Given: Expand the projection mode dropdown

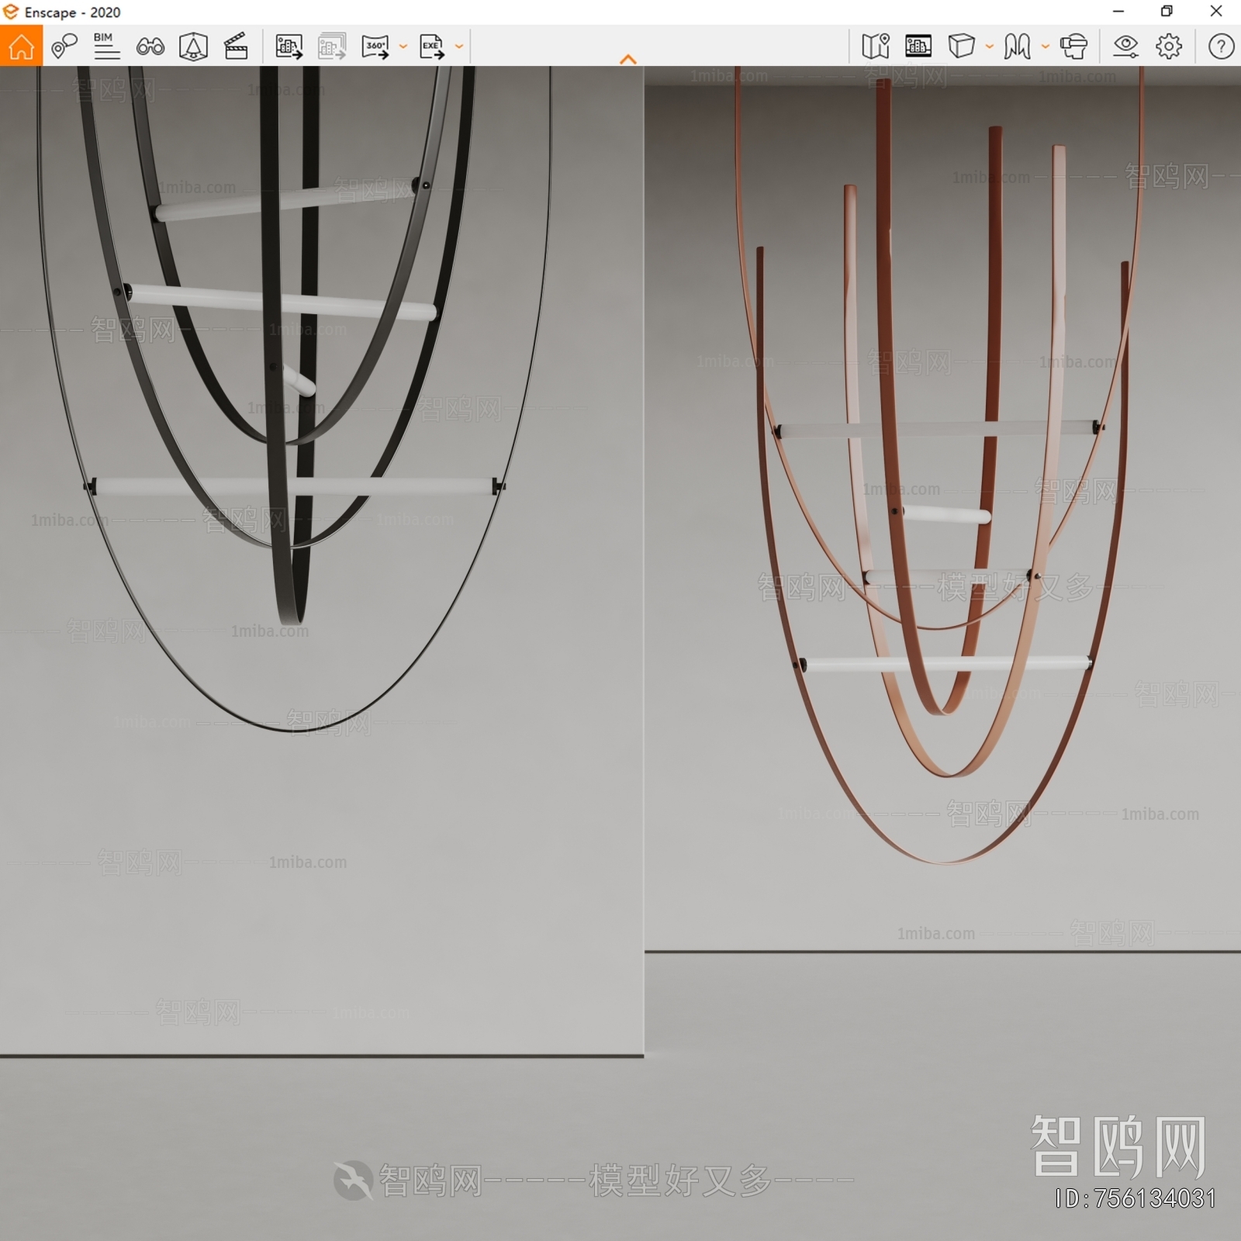Looking at the screenshot, I should click(1046, 47).
